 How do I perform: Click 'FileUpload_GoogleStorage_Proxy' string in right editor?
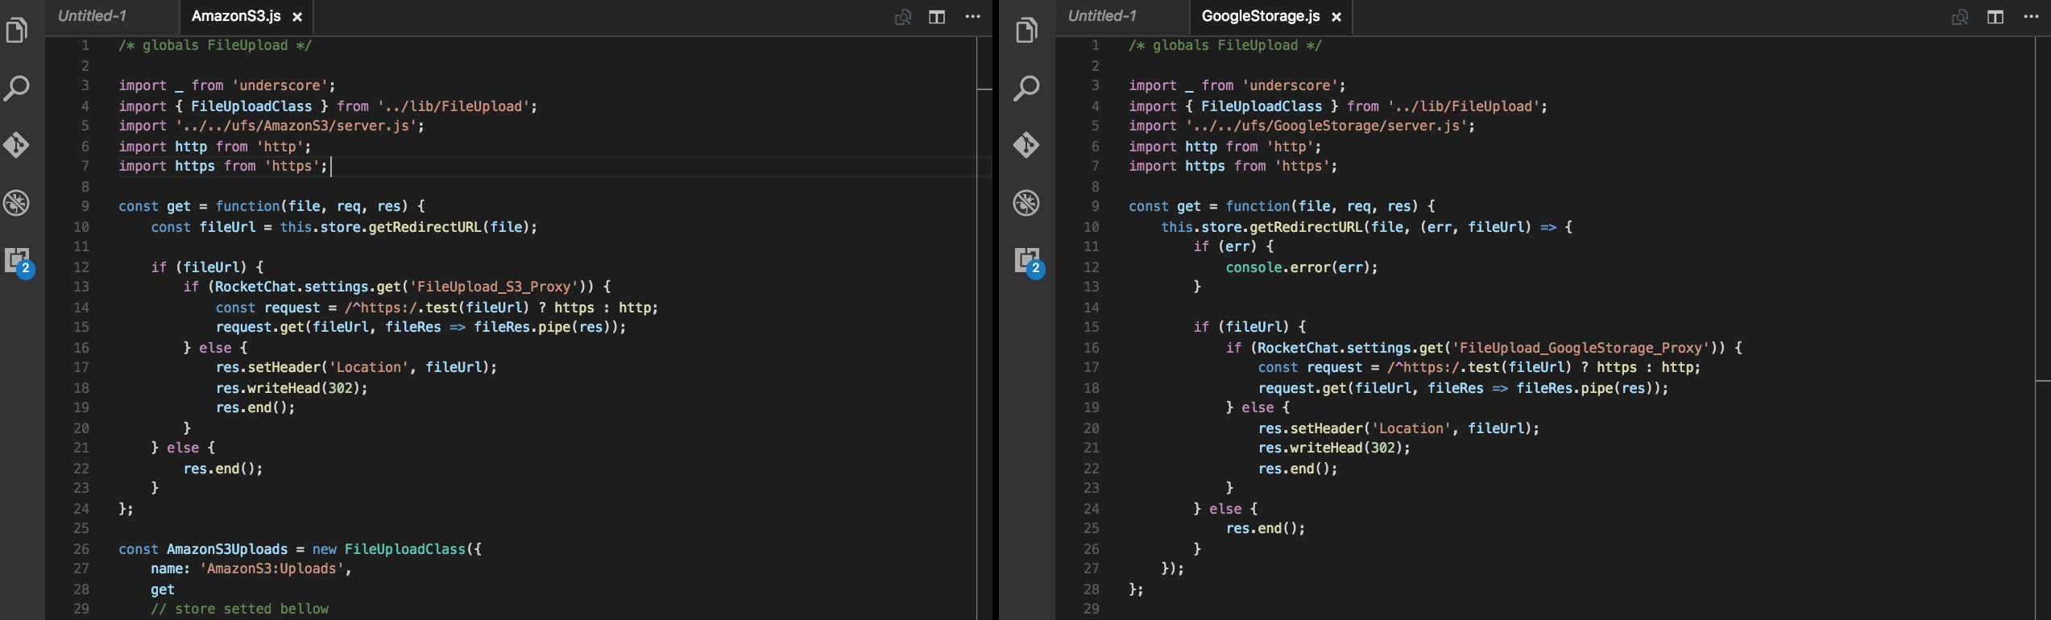click(x=1581, y=348)
